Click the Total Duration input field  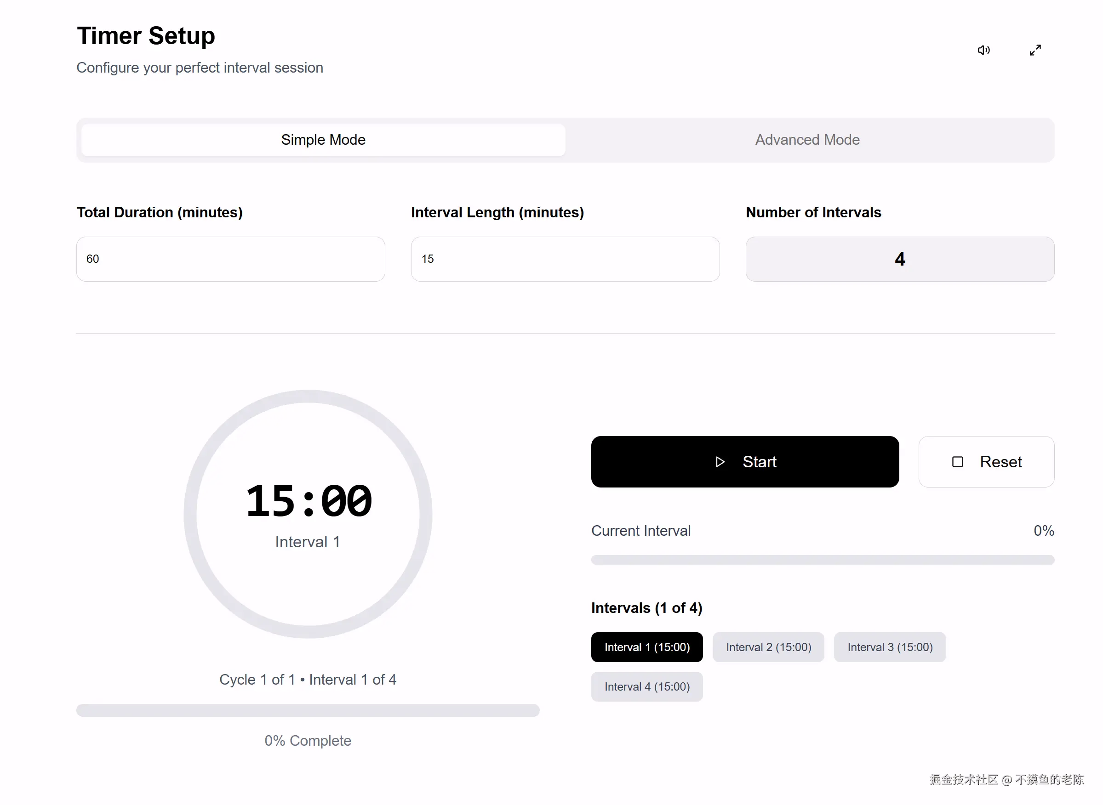pos(230,259)
